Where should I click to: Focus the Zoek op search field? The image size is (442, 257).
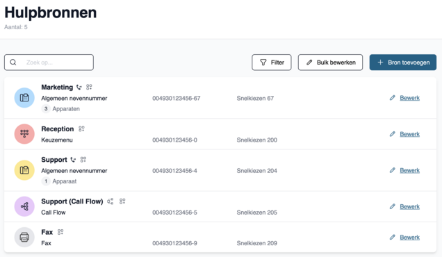coord(49,63)
